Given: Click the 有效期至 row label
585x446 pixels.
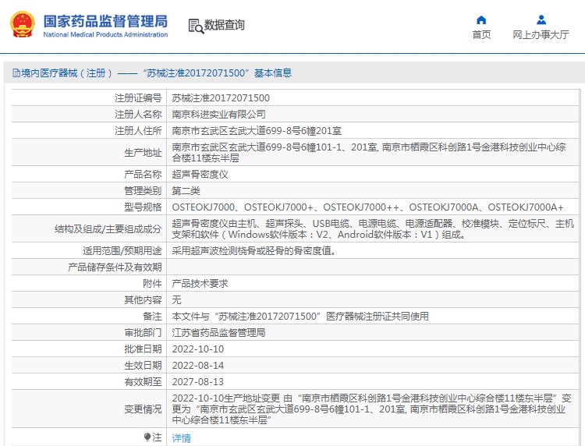Looking at the screenshot, I should pyautogui.click(x=143, y=382).
